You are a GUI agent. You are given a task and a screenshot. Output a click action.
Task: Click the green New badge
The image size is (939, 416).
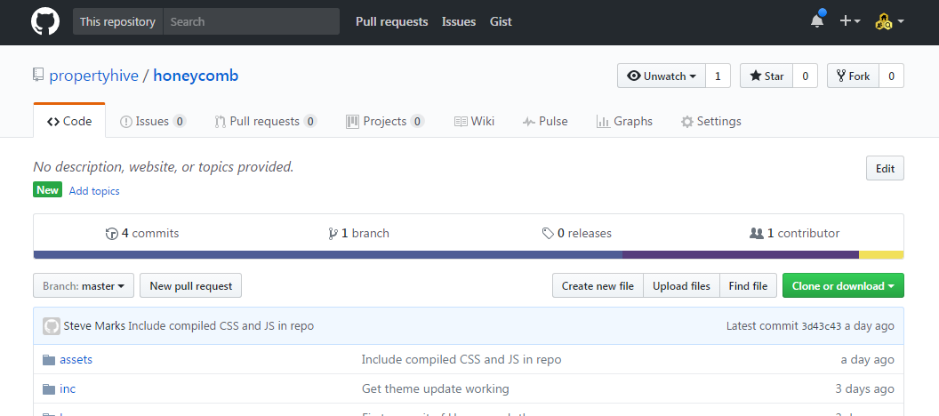coord(48,190)
